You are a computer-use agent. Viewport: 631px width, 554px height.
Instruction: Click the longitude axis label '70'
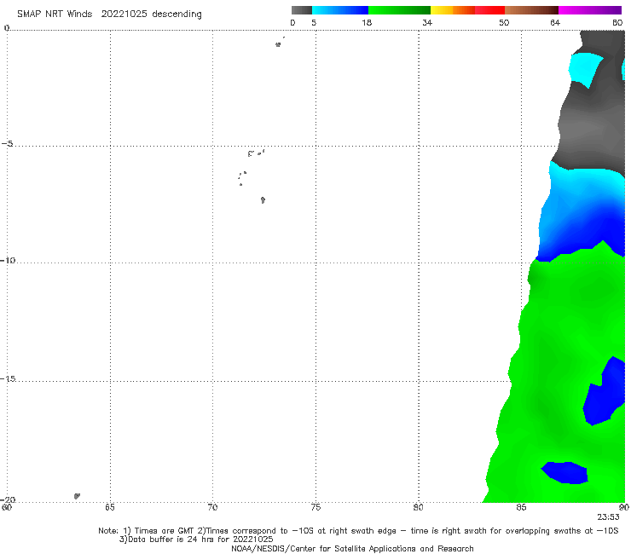pyautogui.click(x=212, y=507)
